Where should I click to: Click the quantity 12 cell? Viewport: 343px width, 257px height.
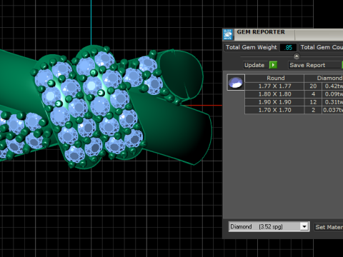(313, 102)
